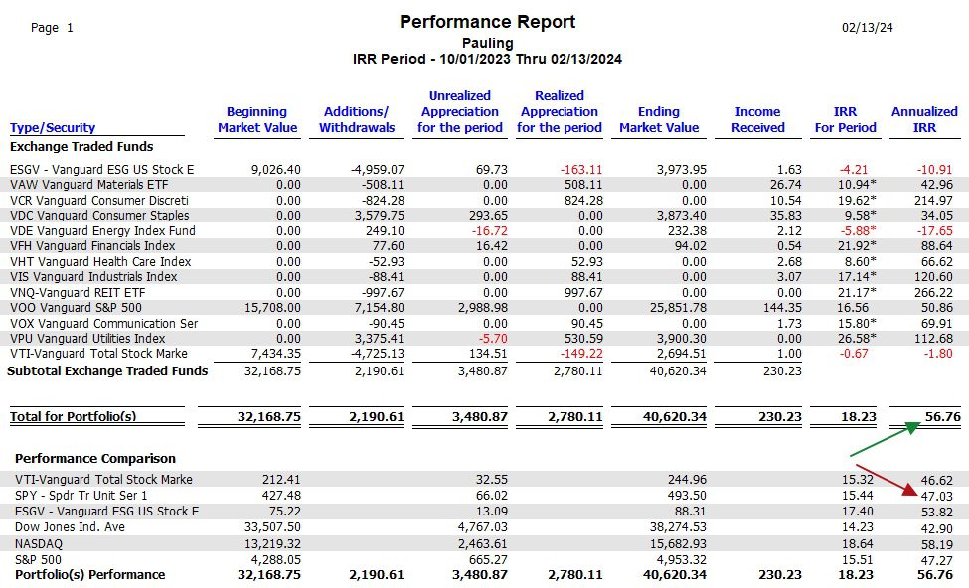Click the S&P 500 benchmark label in Performance Comparison
Image resolution: width=969 pixels, height=588 pixels.
point(39,560)
